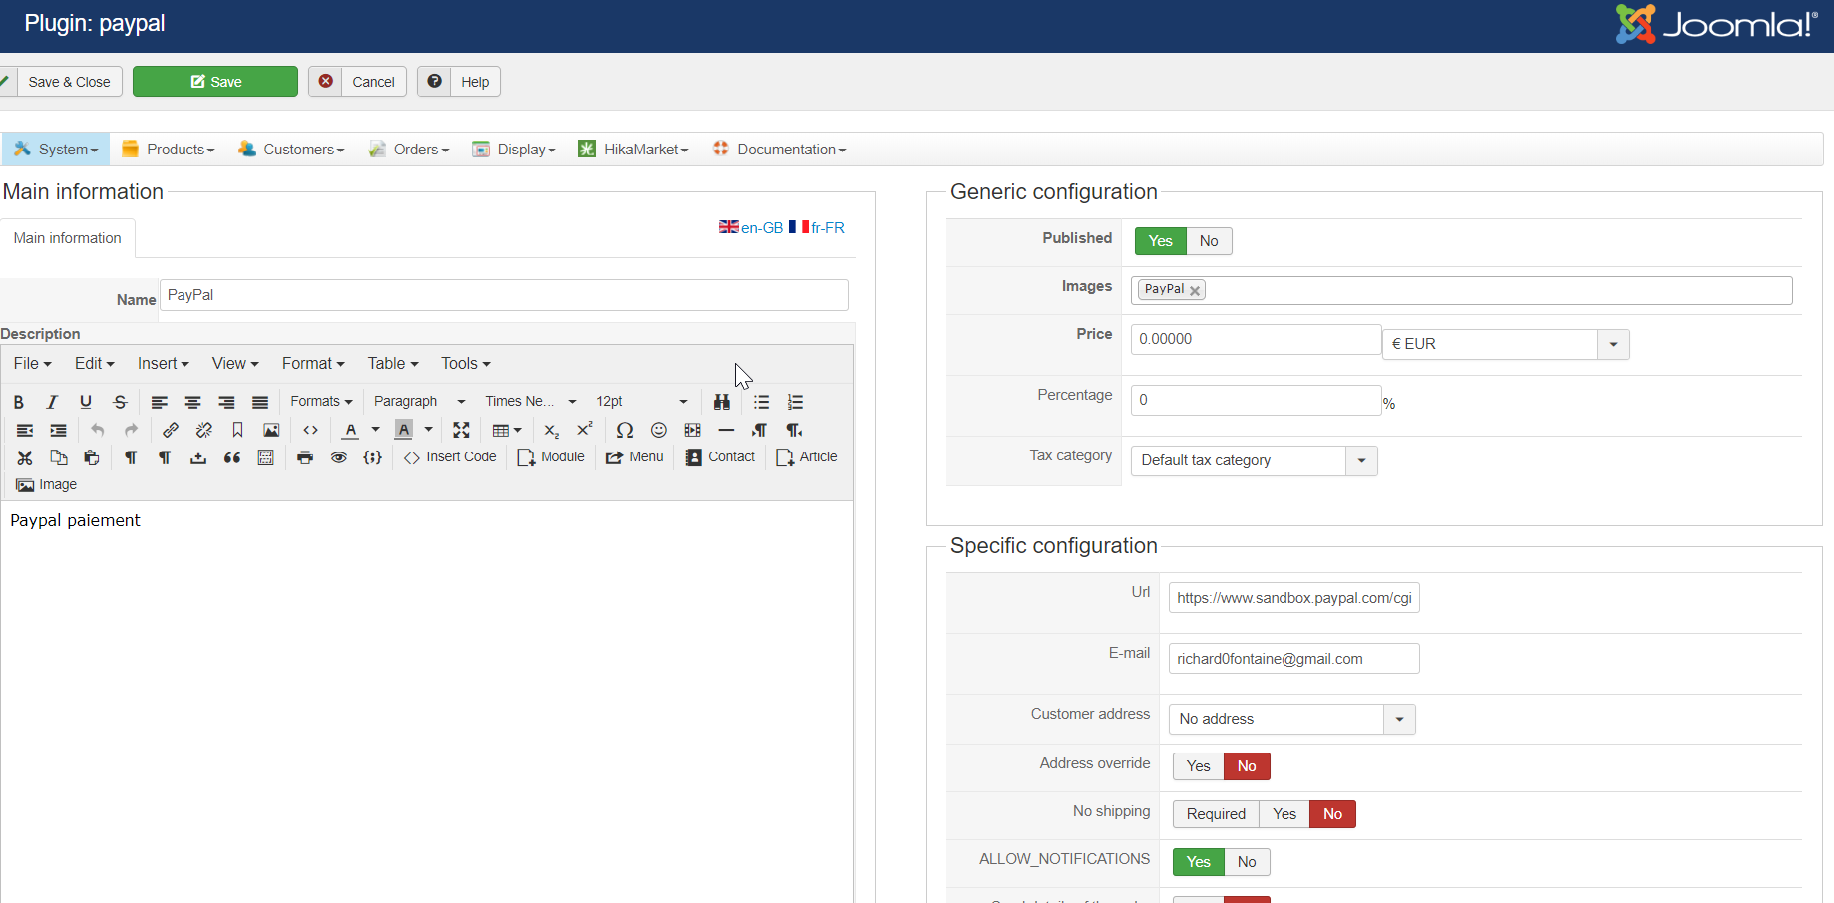Remove the PayPal image tag
The height and width of the screenshot is (903, 1834).
point(1195,291)
